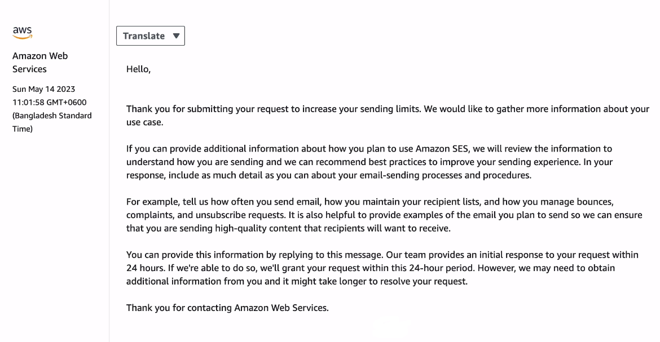Image resolution: width=660 pixels, height=342 pixels.
Task: Open the Translate dropdown
Action: (150, 35)
